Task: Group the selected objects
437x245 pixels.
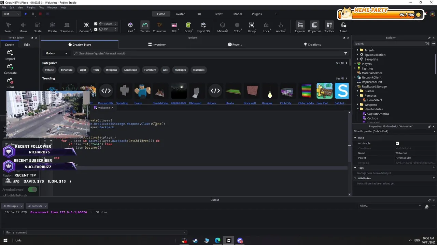Action: tap(252, 27)
